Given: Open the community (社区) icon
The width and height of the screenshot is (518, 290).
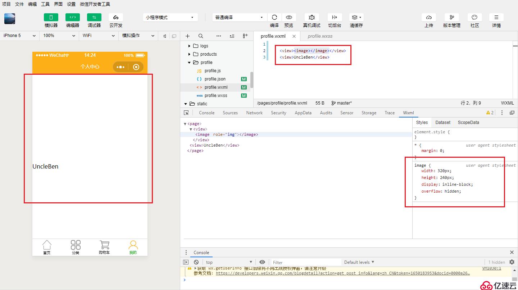Looking at the screenshot, I should tap(475, 17).
